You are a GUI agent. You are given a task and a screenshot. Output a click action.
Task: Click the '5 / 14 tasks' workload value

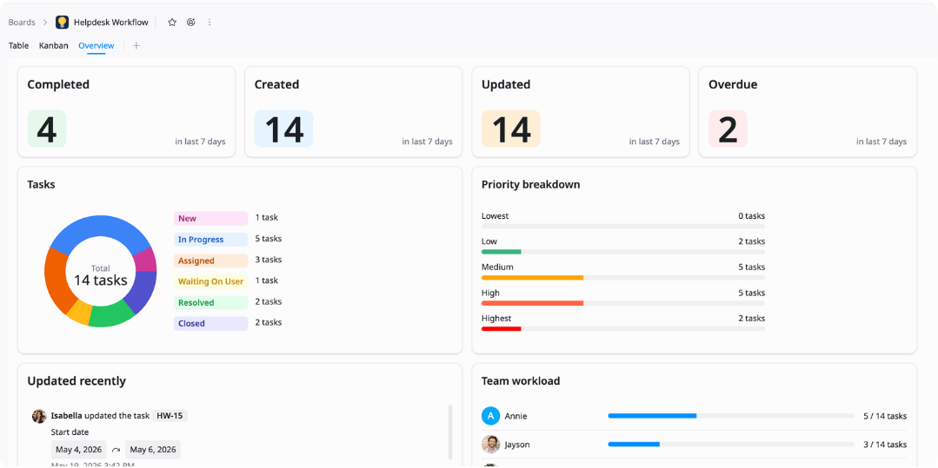click(885, 416)
